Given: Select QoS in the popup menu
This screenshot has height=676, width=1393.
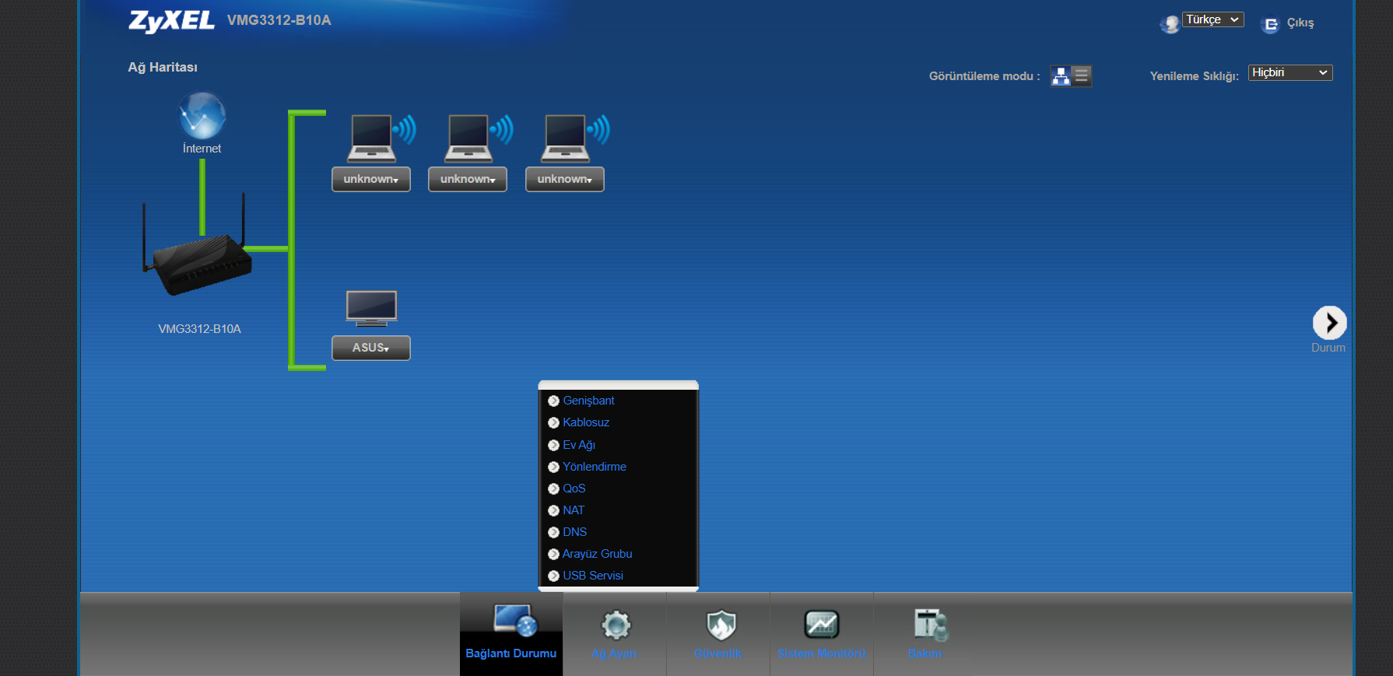Looking at the screenshot, I should 574,489.
